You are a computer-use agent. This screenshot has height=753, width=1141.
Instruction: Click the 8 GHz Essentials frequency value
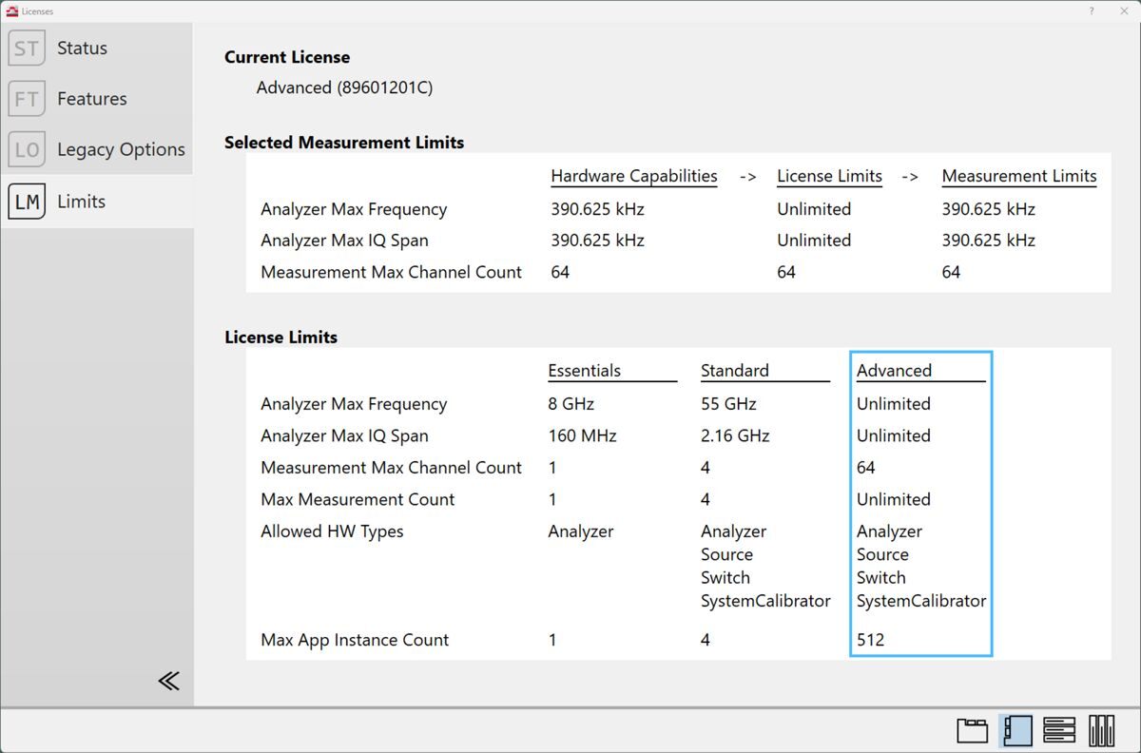click(570, 404)
